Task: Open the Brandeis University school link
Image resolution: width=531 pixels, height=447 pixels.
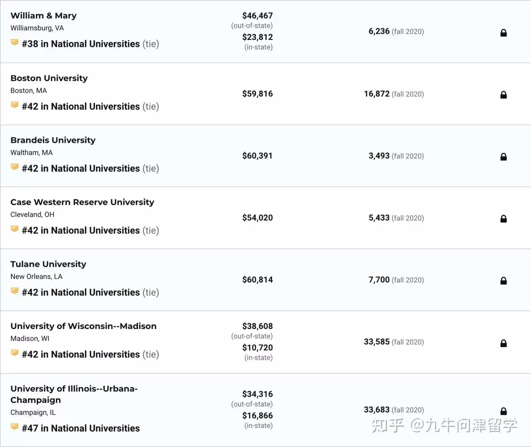Action: tap(53, 140)
